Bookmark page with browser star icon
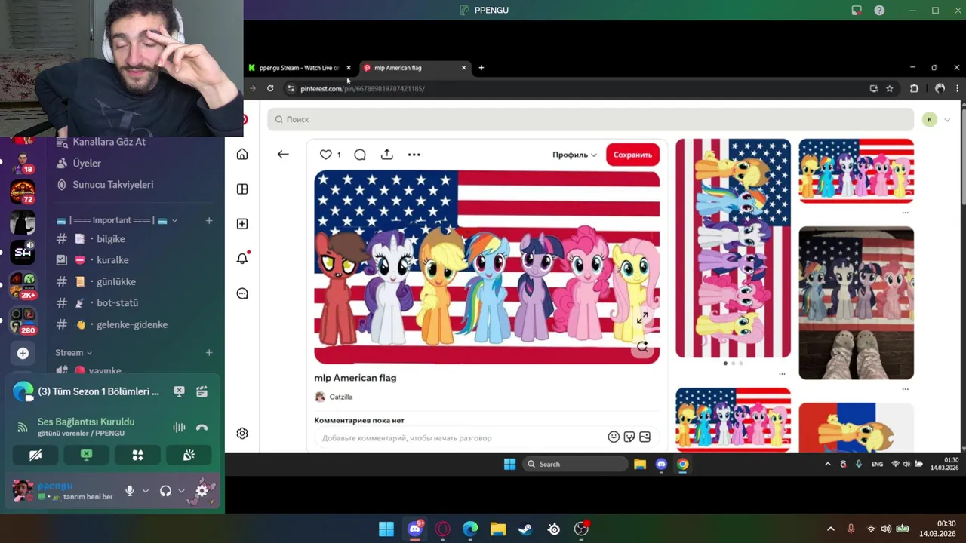966x543 pixels. [x=890, y=88]
